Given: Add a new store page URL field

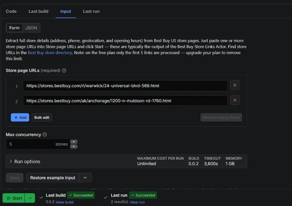Looking at the screenshot, I should [x=20, y=118].
